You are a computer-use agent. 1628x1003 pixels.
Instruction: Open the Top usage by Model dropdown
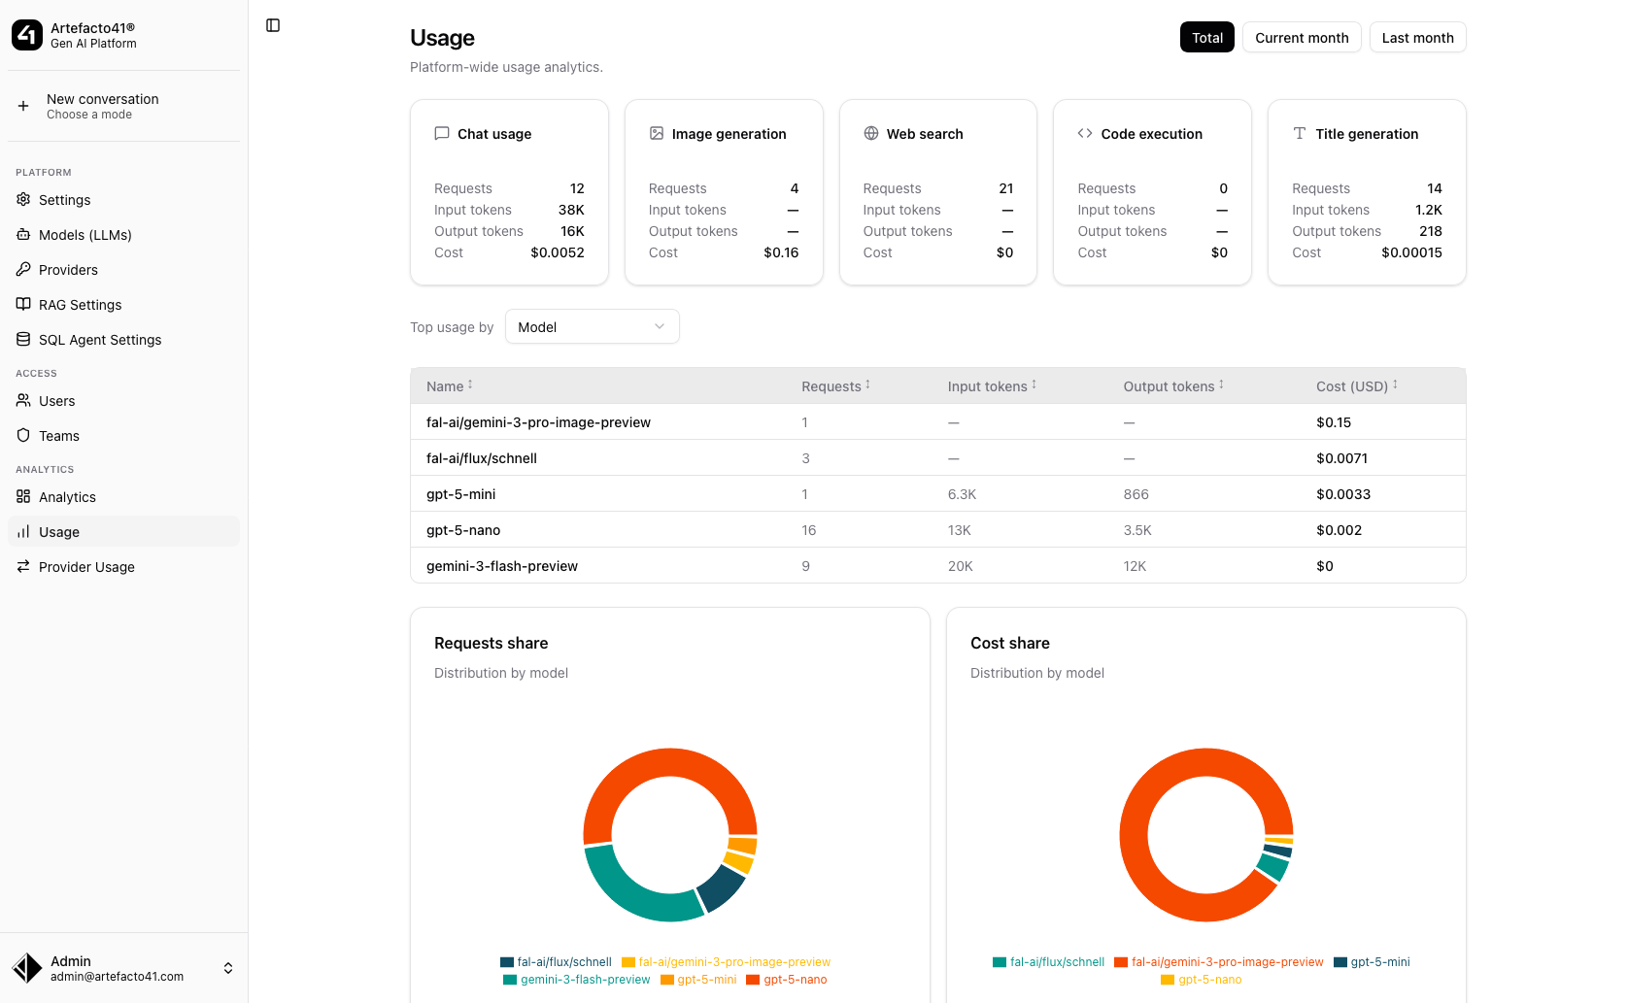tap(592, 327)
